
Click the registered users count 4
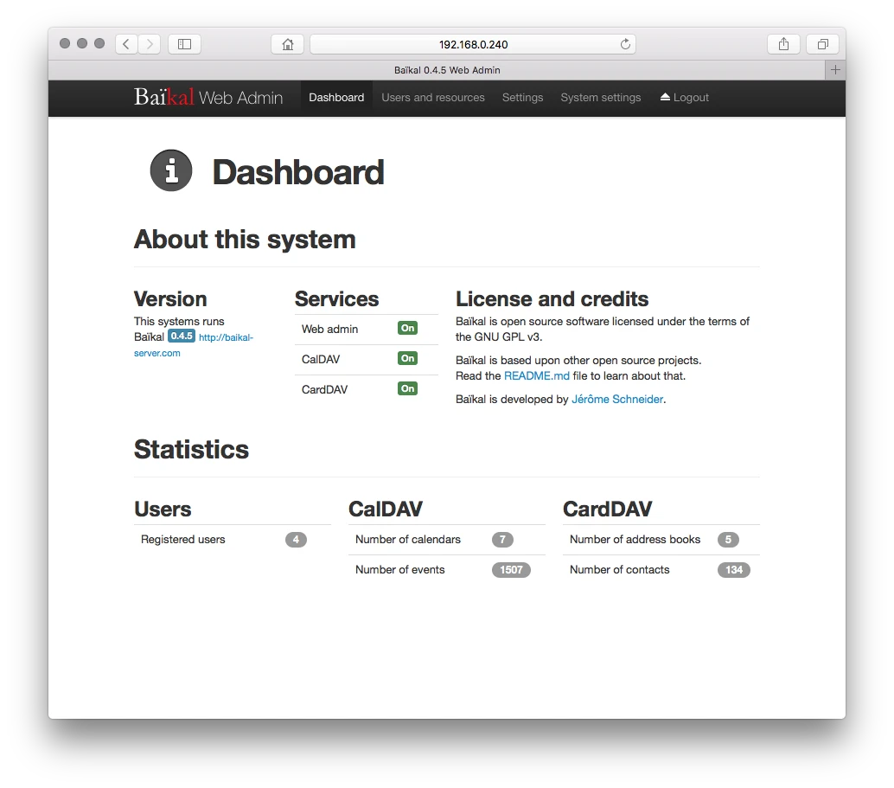[x=296, y=540]
